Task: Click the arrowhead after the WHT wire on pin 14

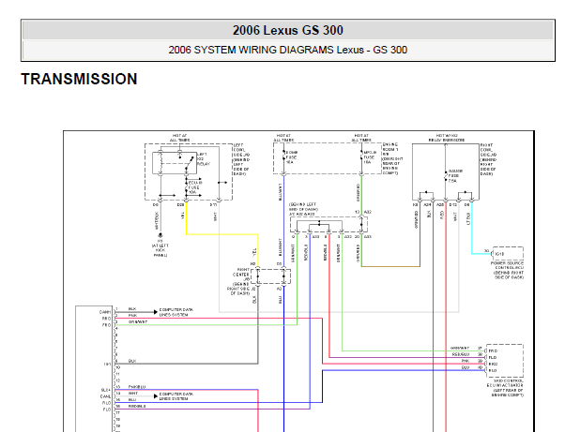Action: [156, 396]
